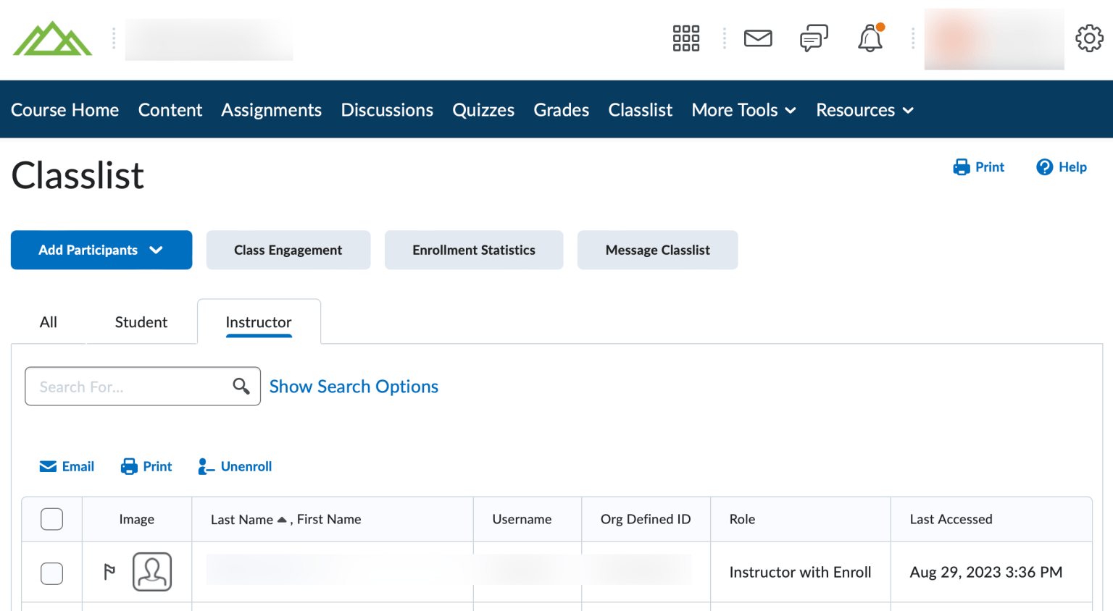Click the Unenroll action
This screenshot has height=611, width=1113.
[235, 467]
